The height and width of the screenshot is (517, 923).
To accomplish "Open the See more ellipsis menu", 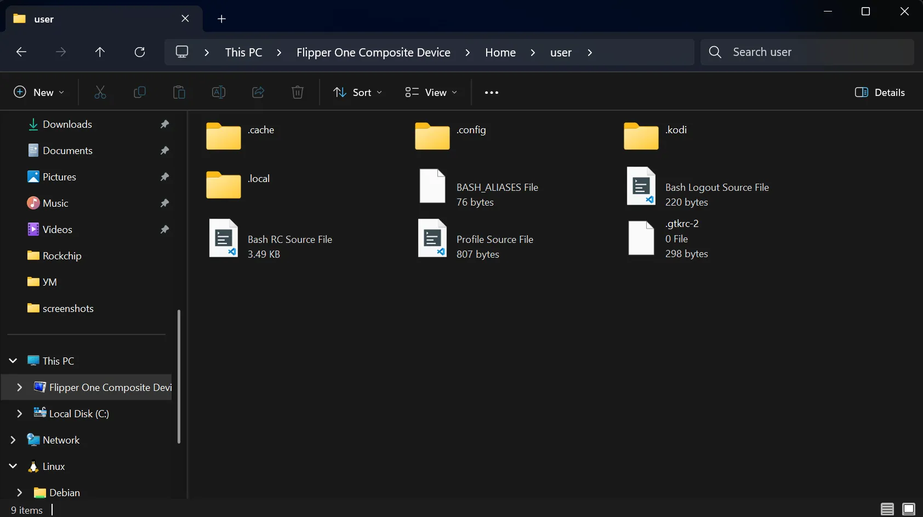I will 492,92.
